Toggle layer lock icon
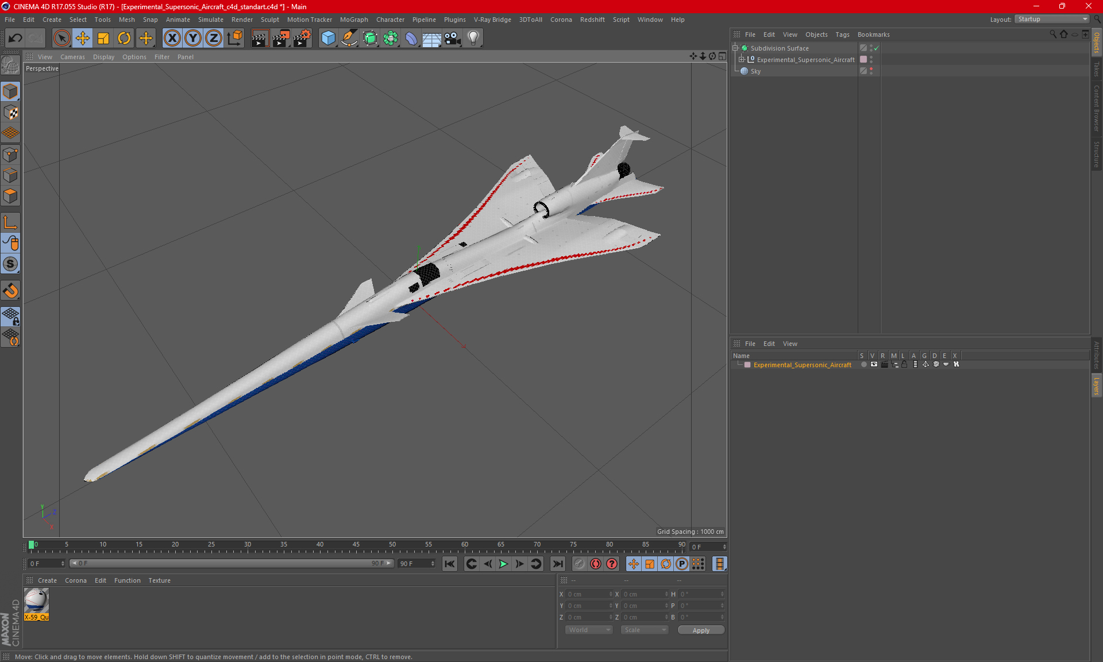The image size is (1103, 662). [904, 365]
